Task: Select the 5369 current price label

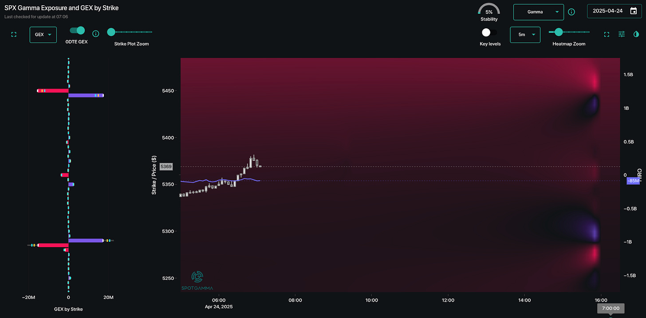Action: tap(166, 167)
